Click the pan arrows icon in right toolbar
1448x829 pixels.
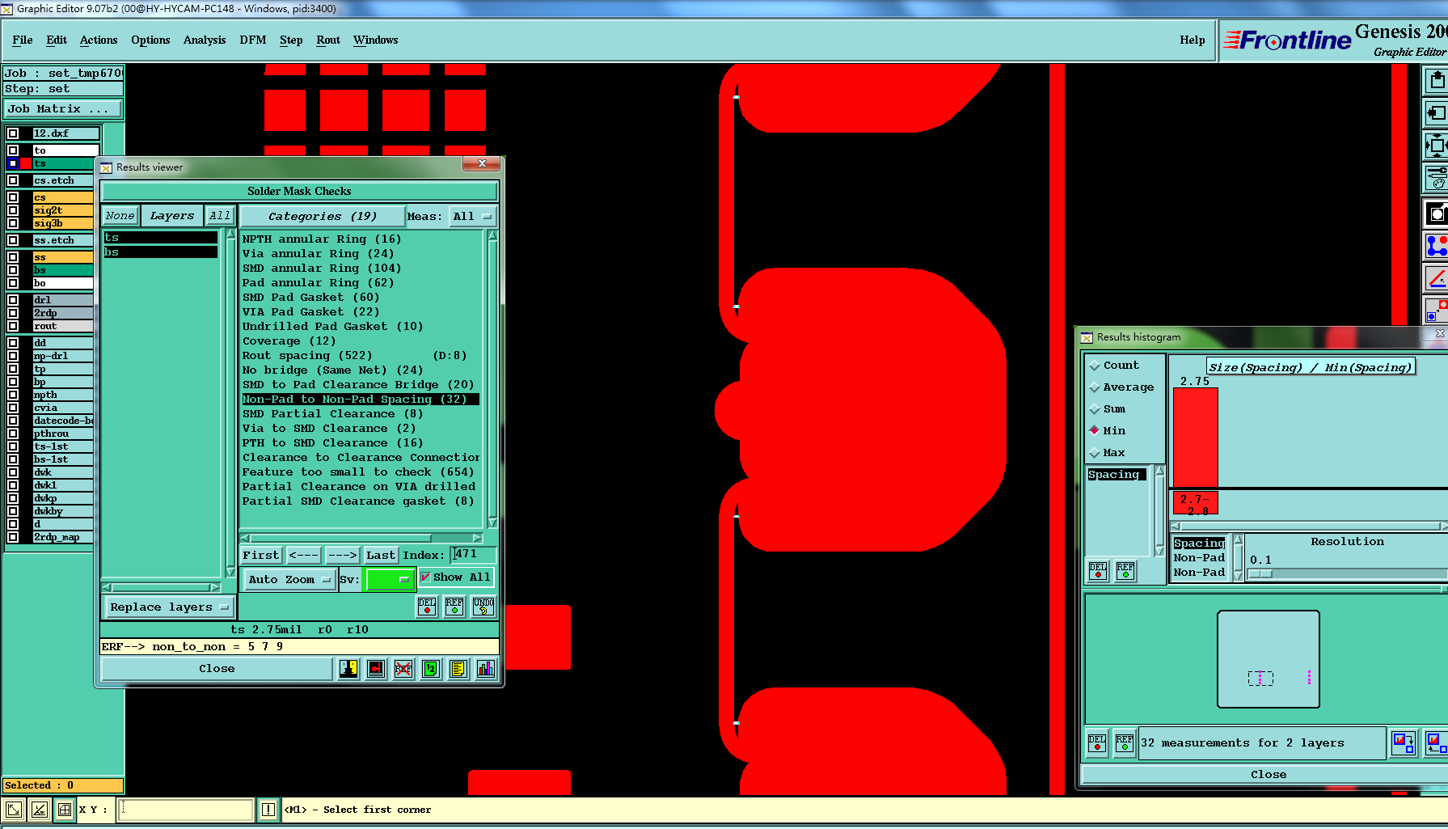click(1436, 146)
